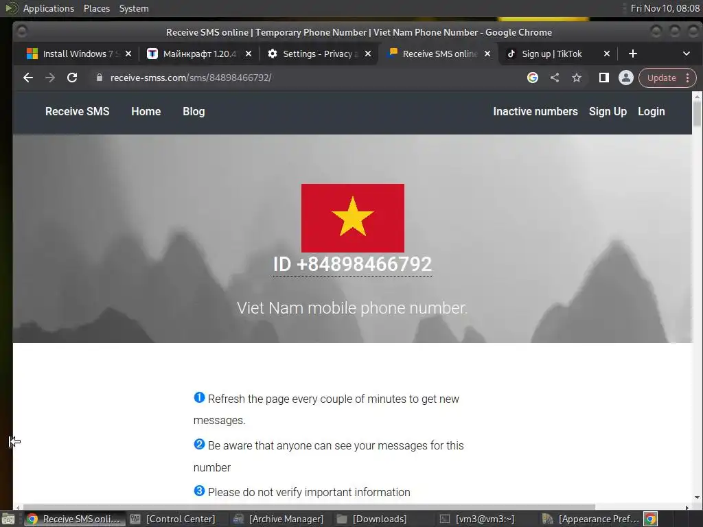703x527 pixels.
Task: Click the 'Viet Nam mobile phone number.' text
Action: [352, 308]
